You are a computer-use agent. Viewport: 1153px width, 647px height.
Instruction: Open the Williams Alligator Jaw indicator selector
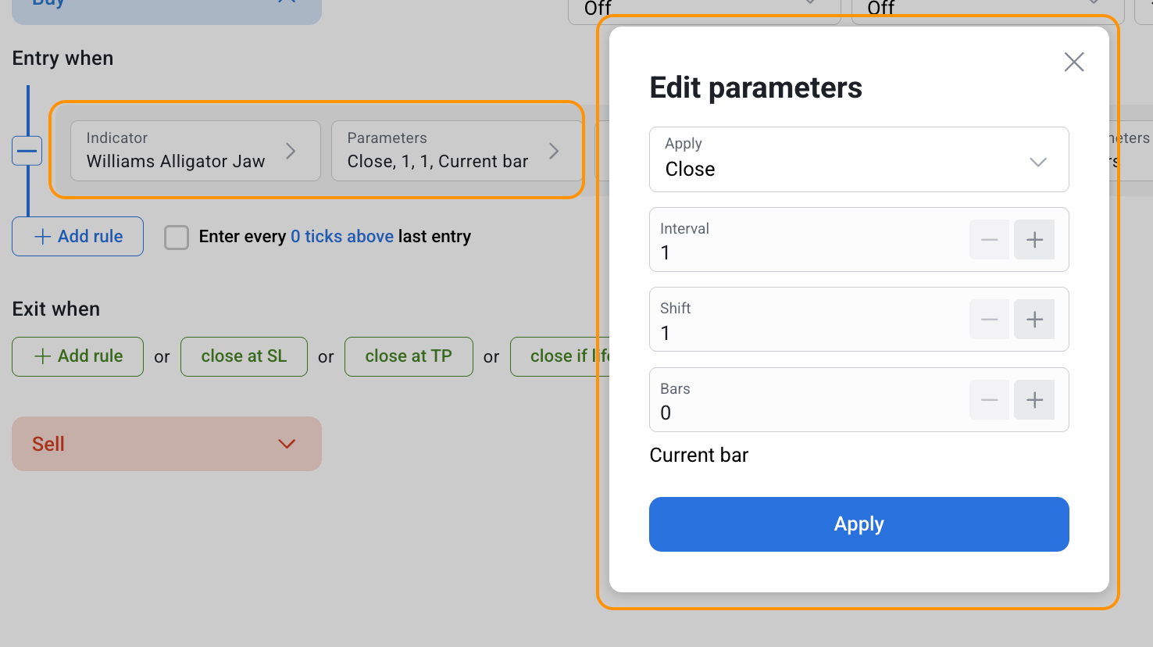tap(195, 151)
